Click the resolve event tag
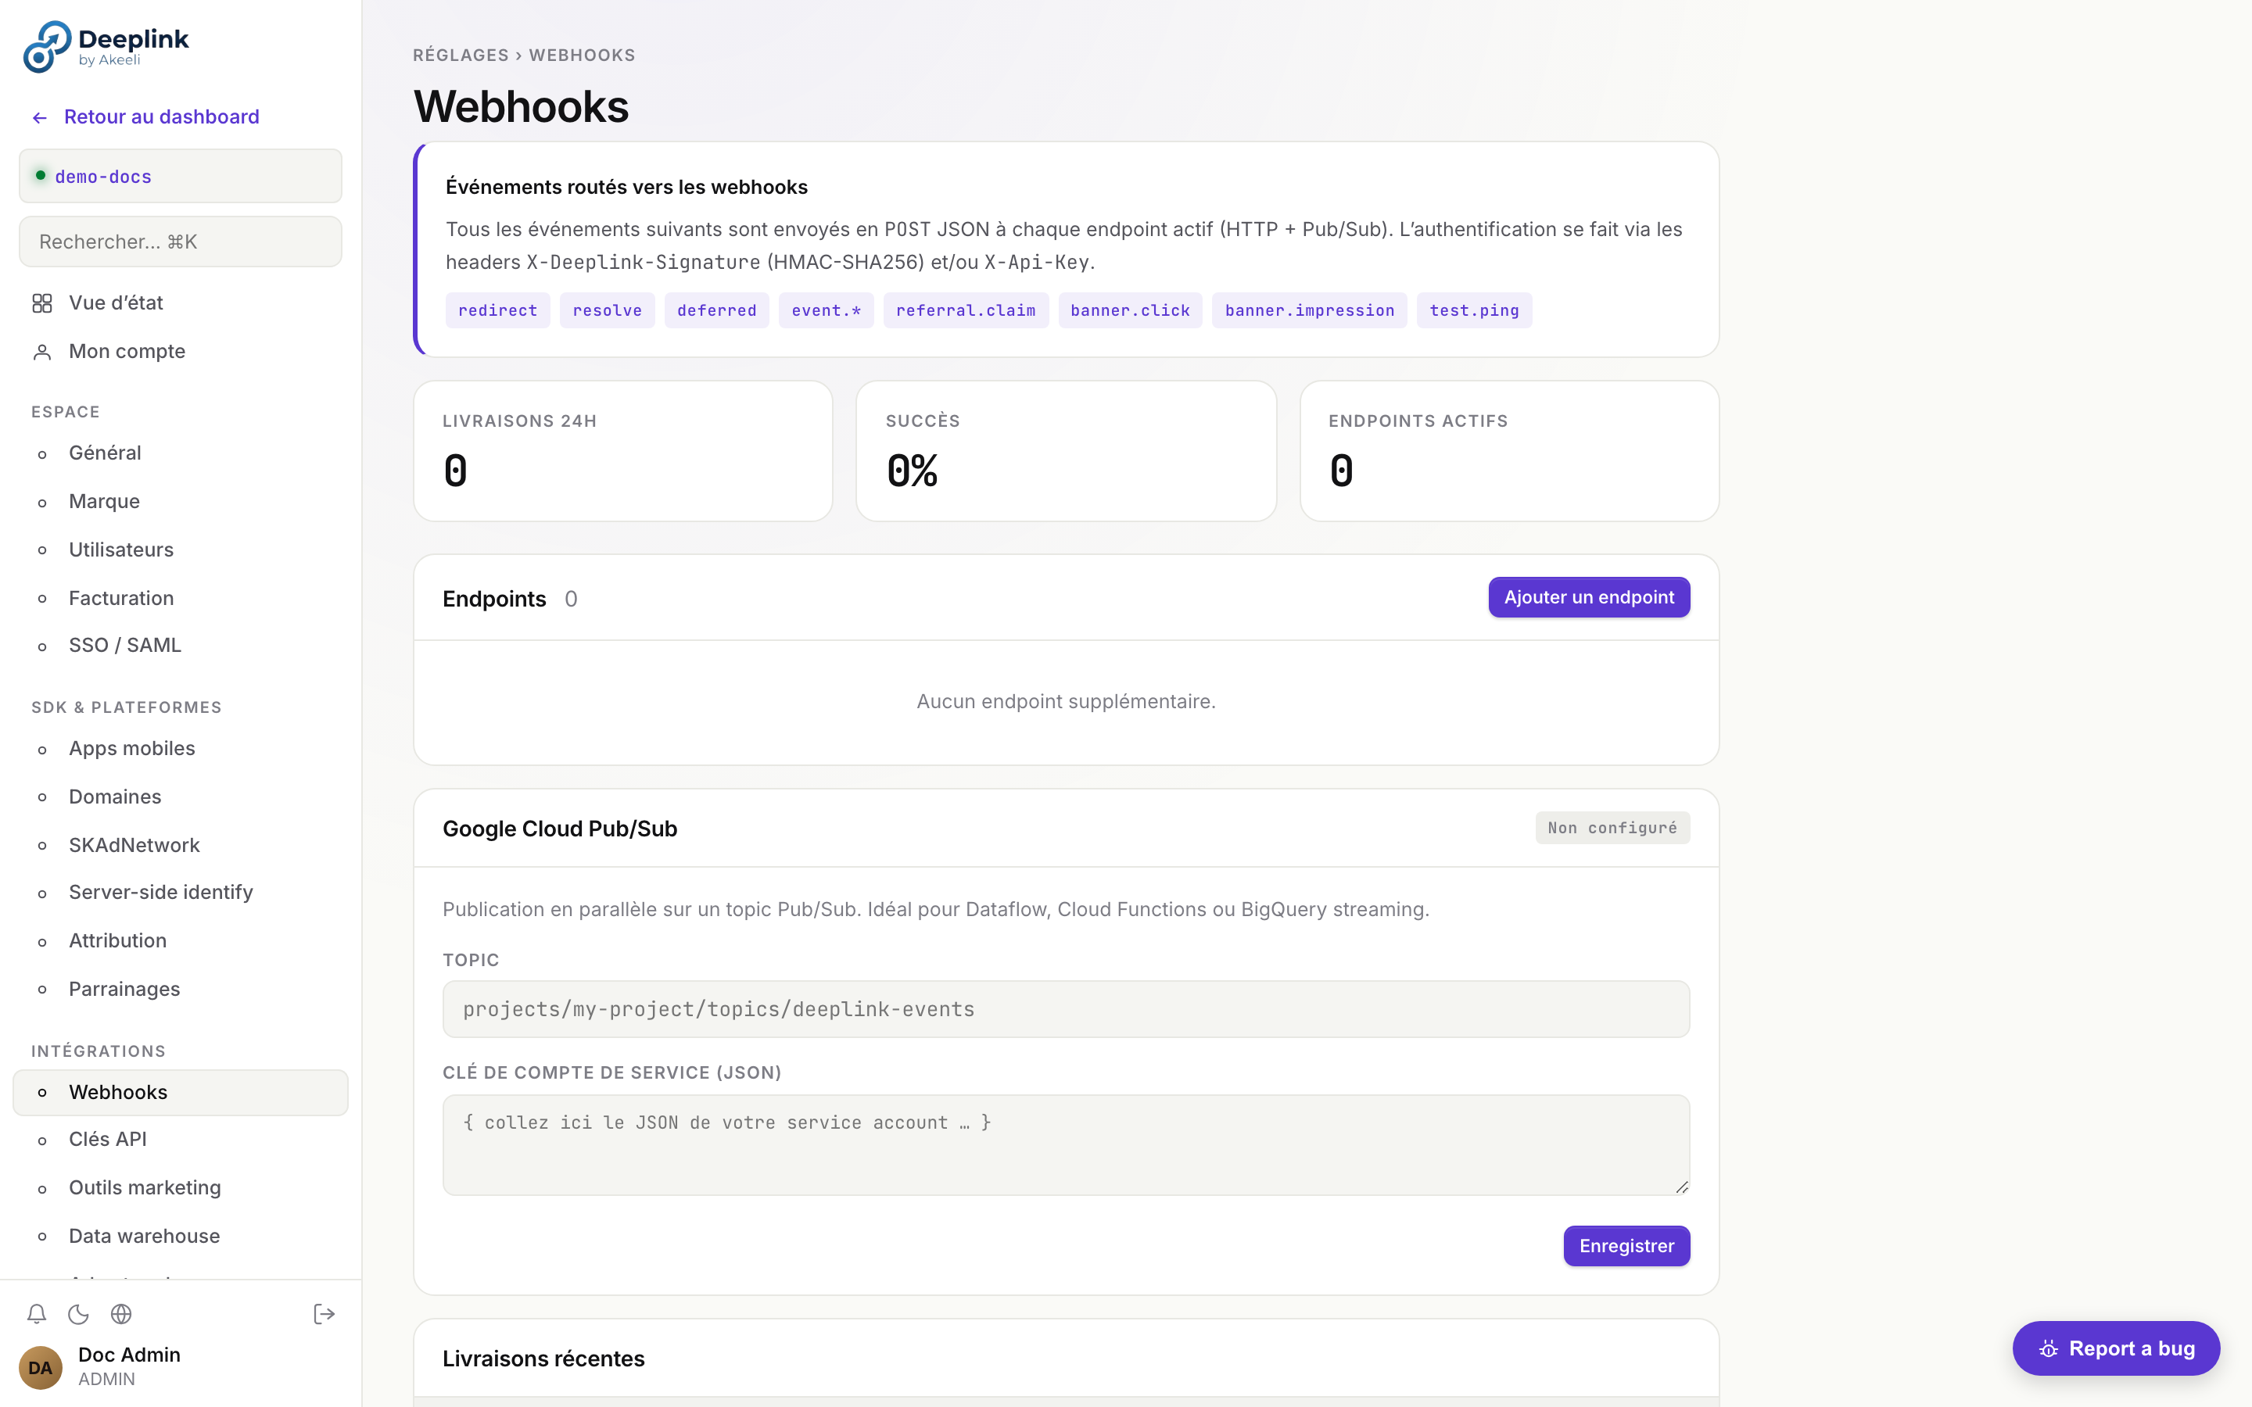 [607, 311]
